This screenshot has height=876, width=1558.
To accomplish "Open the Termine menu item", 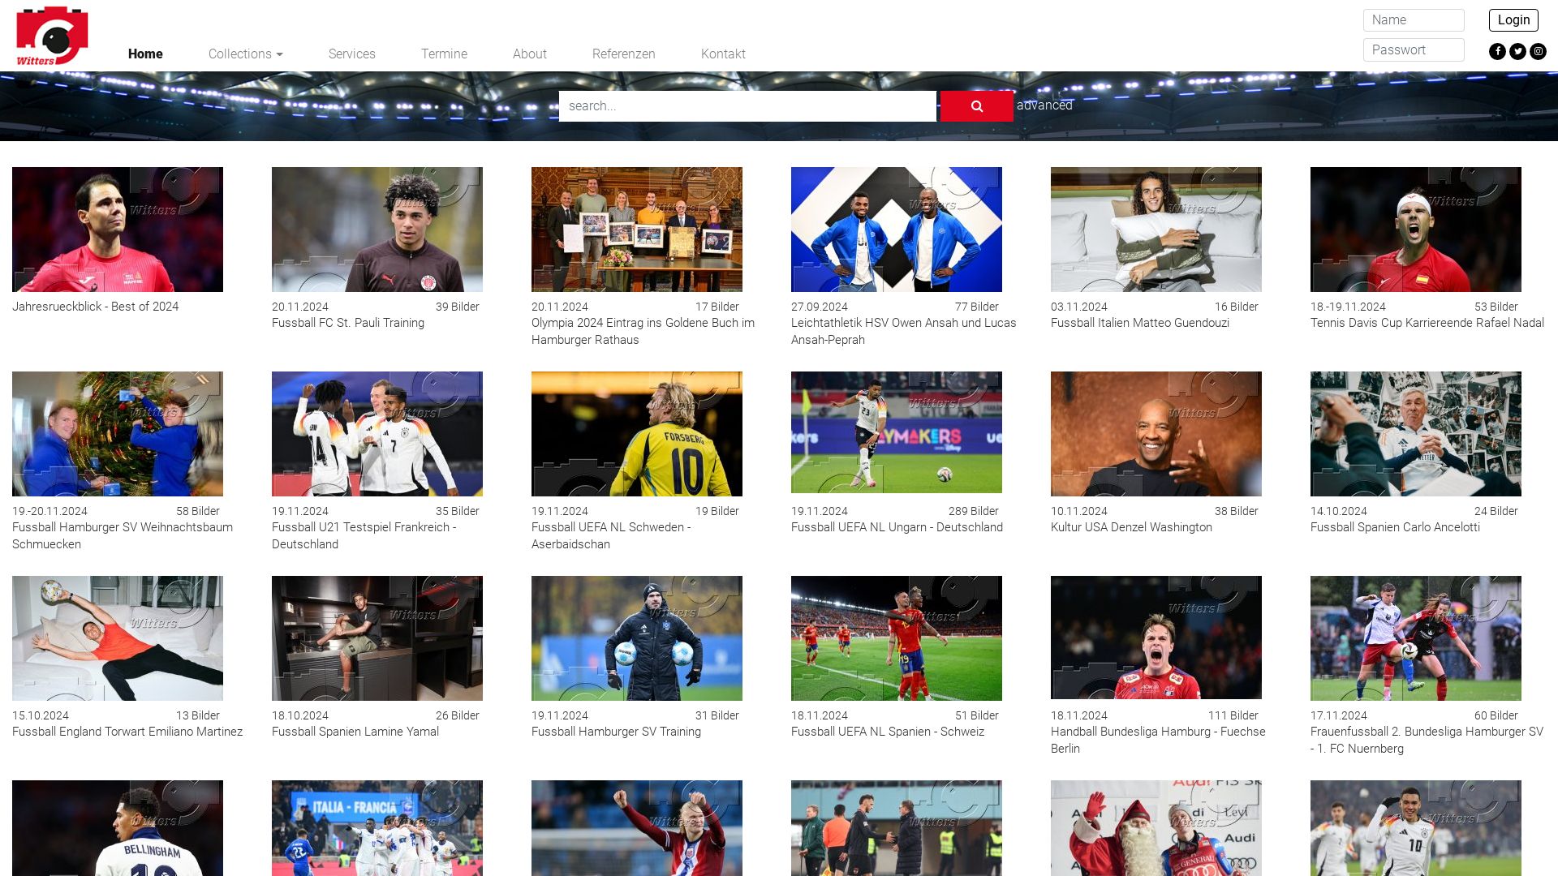I will coord(444,54).
